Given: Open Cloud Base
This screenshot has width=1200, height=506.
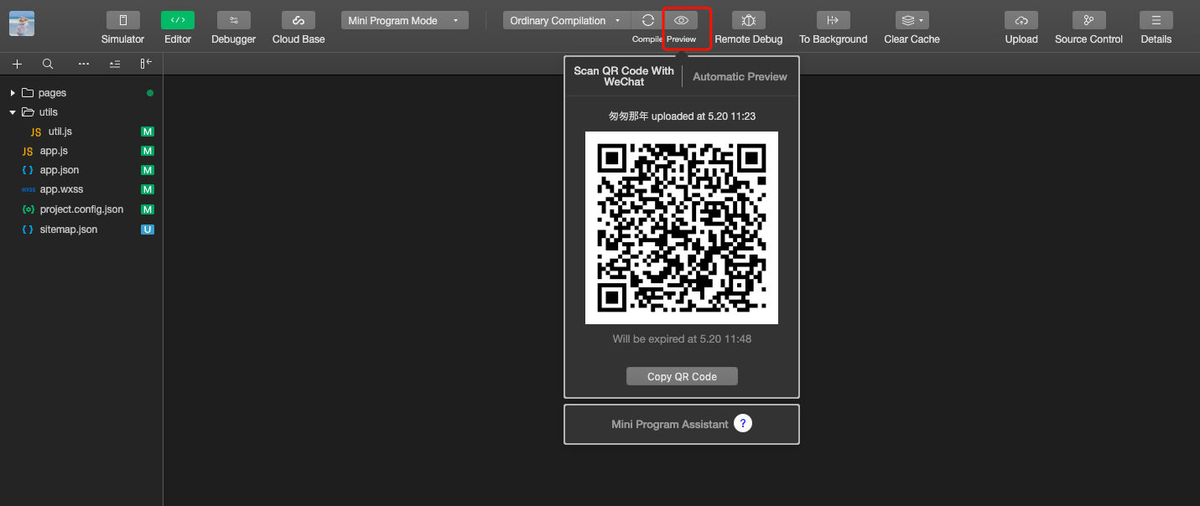Looking at the screenshot, I should click(x=299, y=20).
